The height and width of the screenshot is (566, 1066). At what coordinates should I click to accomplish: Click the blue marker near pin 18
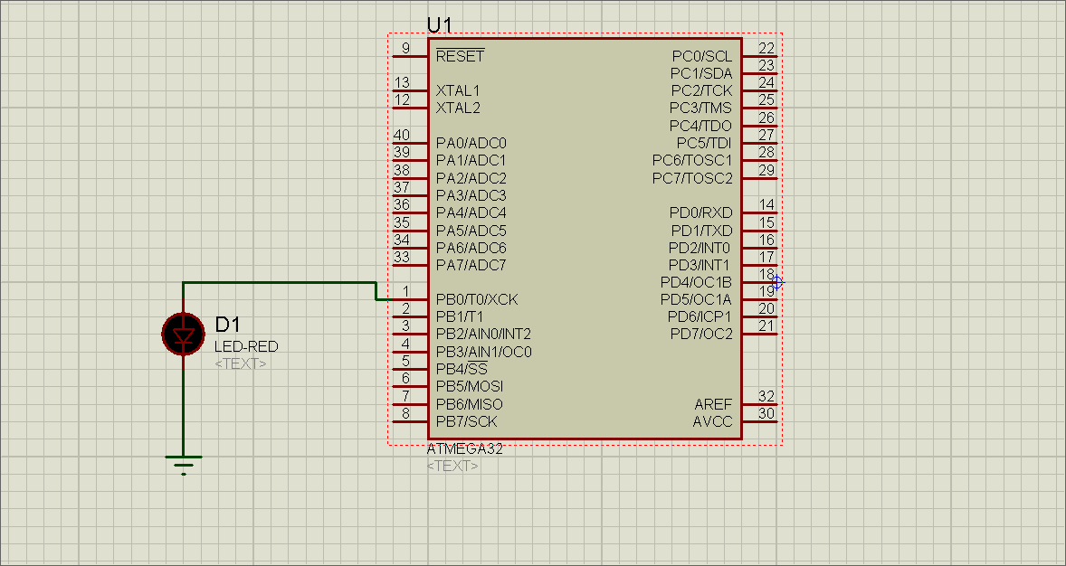coord(778,282)
